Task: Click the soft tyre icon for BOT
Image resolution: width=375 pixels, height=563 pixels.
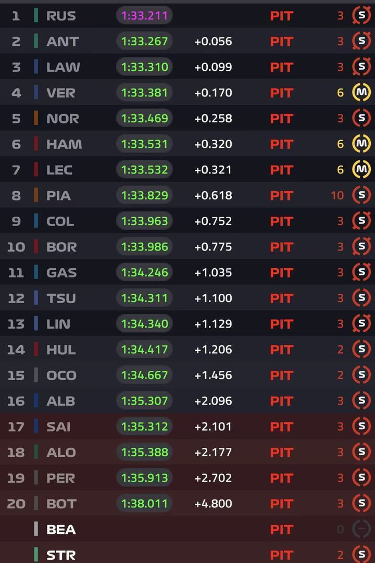Action: (x=361, y=504)
